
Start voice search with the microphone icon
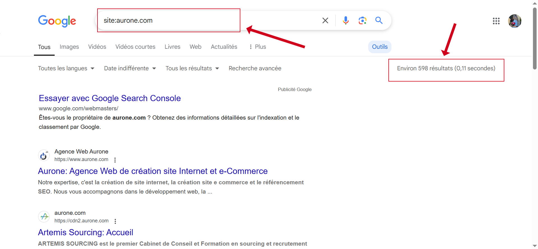coord(346,20)
